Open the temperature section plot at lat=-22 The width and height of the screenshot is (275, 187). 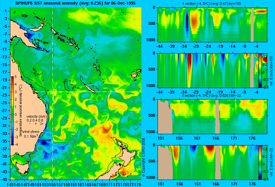pos(212,117)
